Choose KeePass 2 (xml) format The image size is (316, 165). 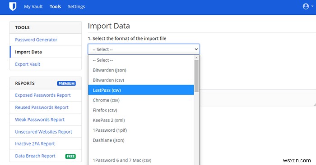[141, 120]
